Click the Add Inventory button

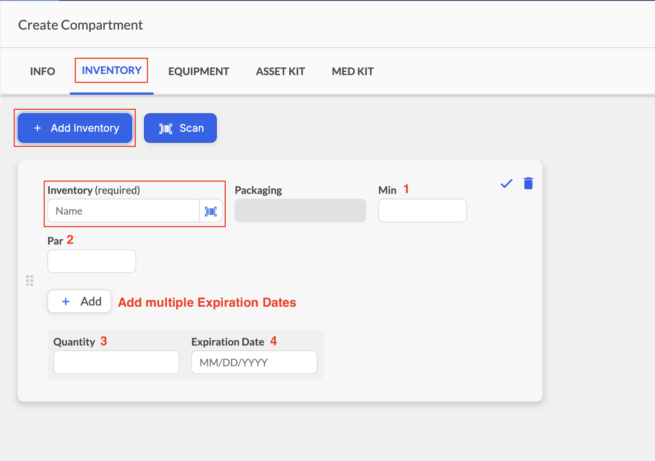tap(75, 128)
